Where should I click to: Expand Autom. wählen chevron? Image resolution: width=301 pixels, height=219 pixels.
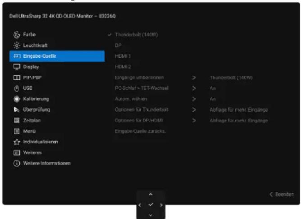(x=194, y=99)
